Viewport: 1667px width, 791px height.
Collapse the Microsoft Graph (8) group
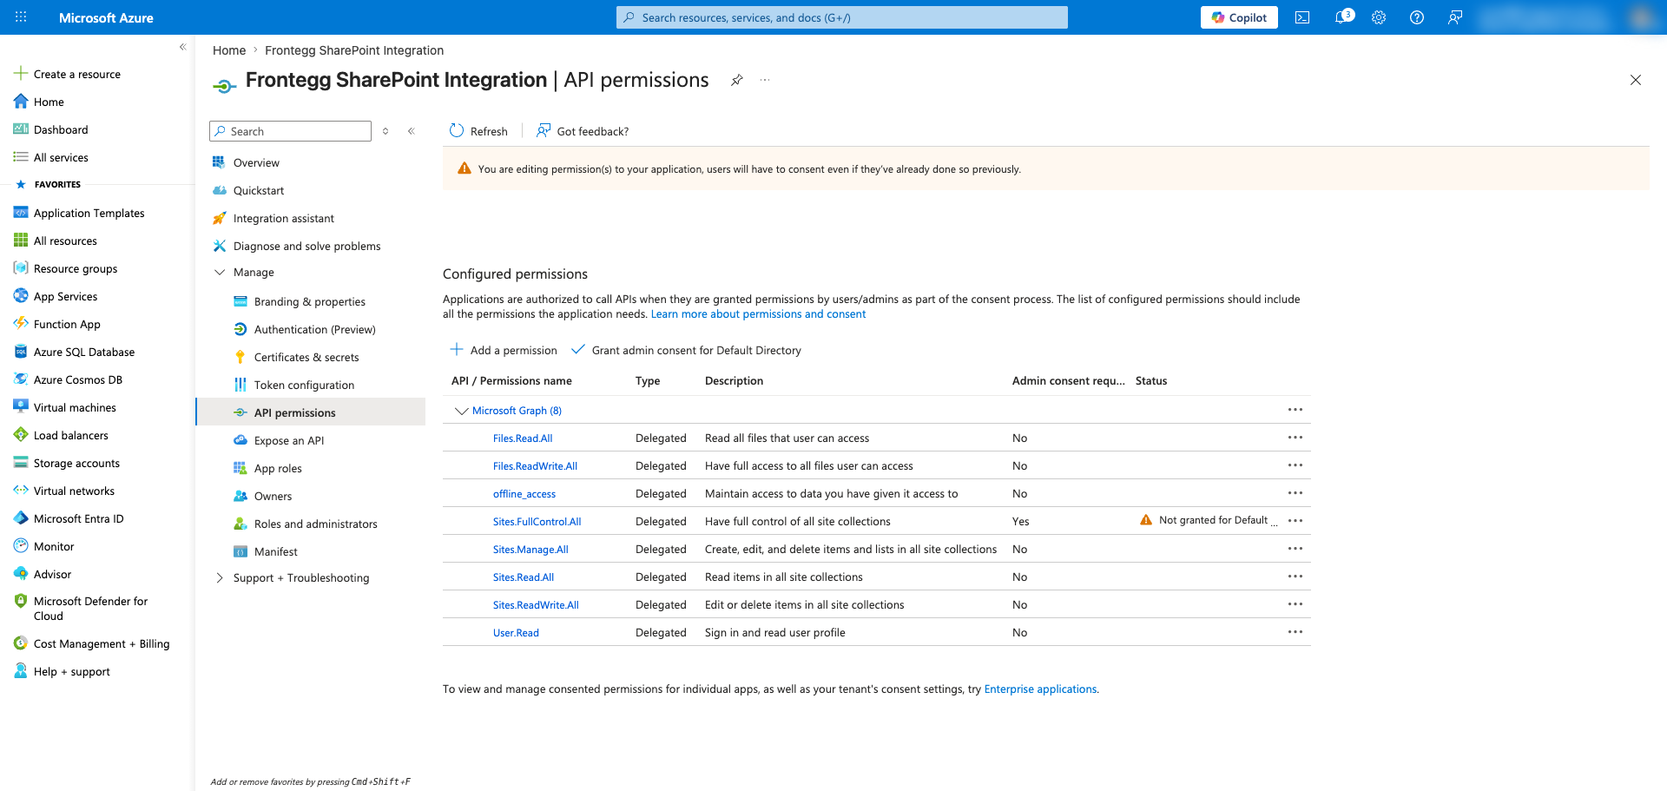click(462, 411)
